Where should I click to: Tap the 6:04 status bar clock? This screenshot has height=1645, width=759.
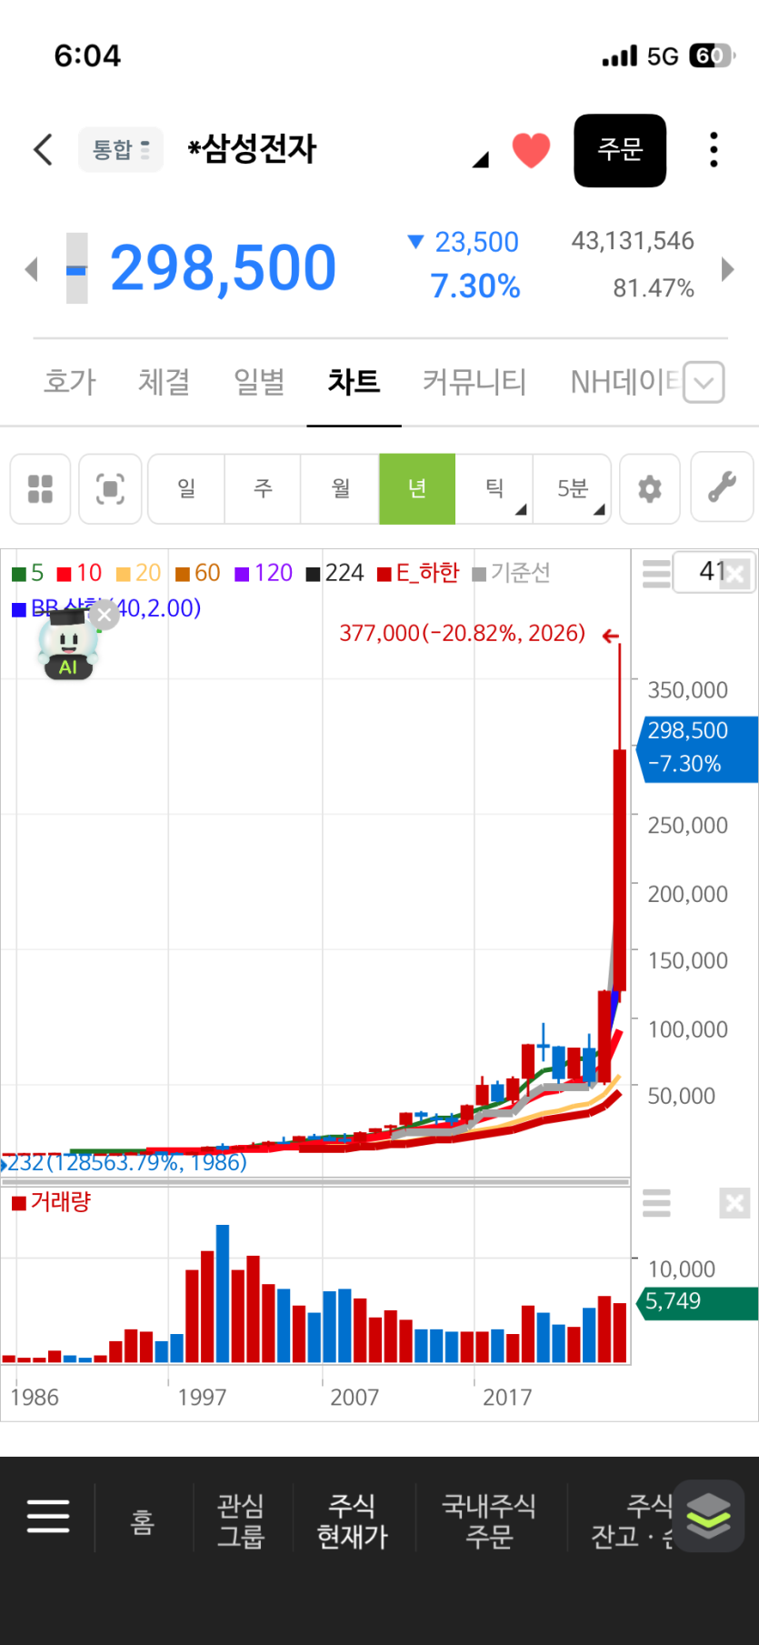click(x=87, y=55)
